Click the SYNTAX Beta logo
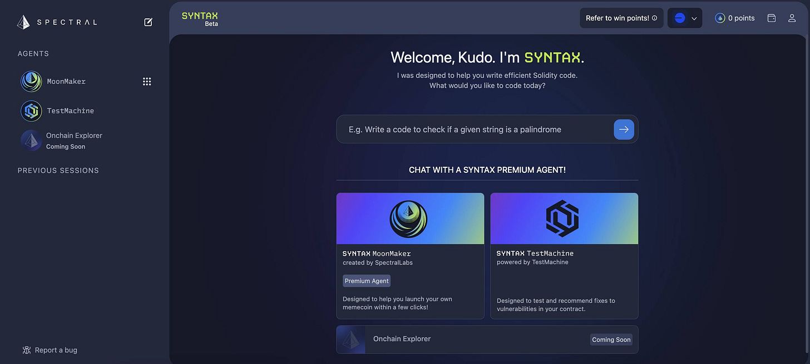The width and height of the screenshot is (810, 364). point(200,19)
